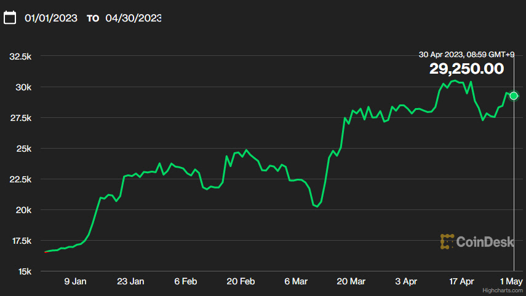The image size is (526, 296).
Task: Select the 9 Jan x-axis label
Action: click(75, 281)
